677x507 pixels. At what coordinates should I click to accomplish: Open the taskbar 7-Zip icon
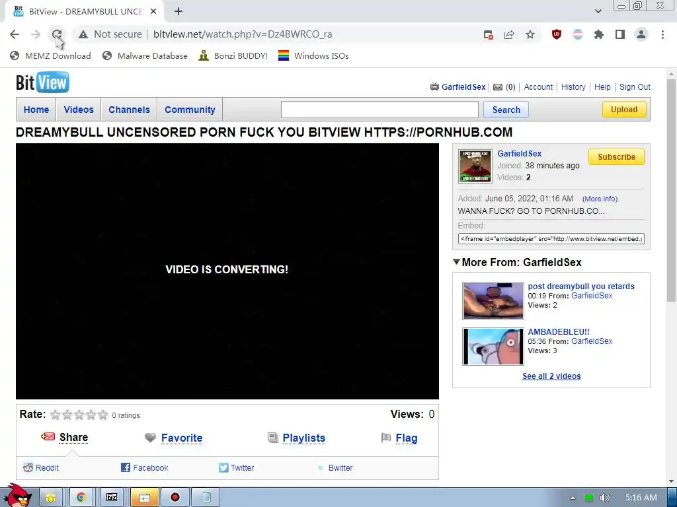pos(112,498)
